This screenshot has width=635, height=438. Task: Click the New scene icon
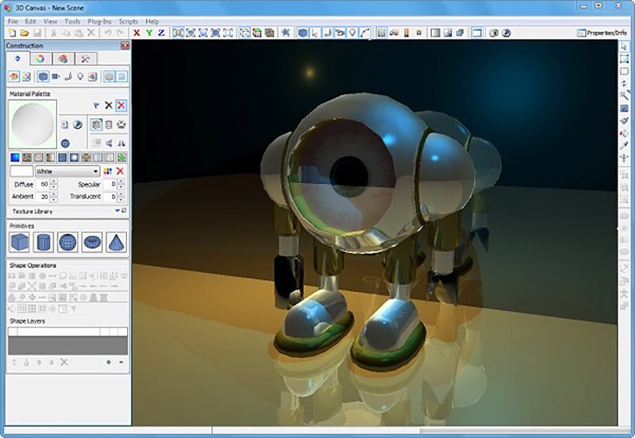point(13,33)
